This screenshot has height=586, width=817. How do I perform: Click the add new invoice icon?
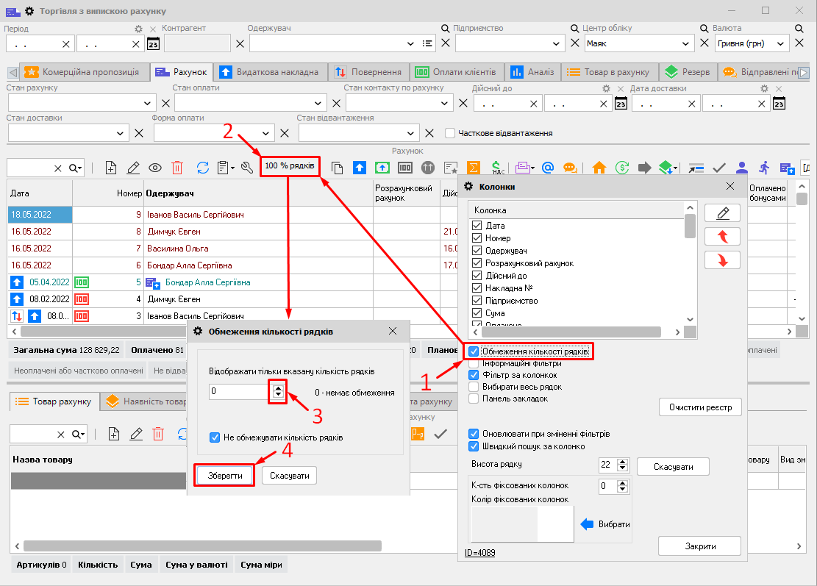(111, 168)
